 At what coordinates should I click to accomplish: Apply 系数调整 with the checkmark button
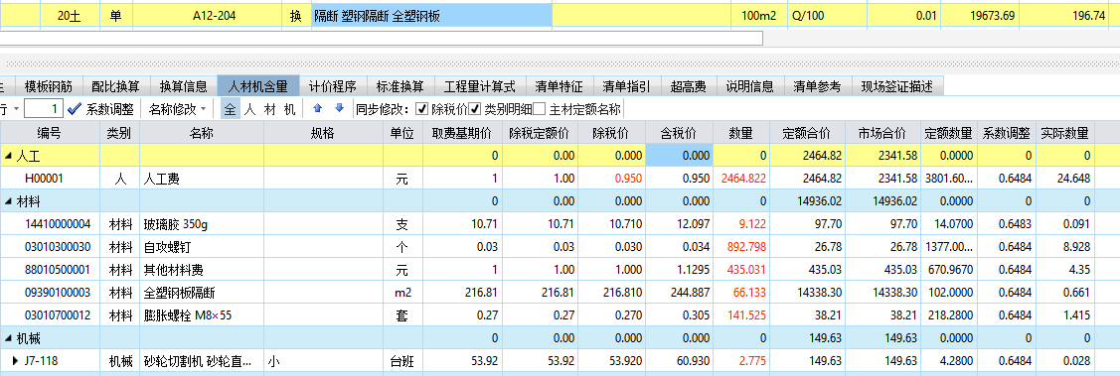100,109
